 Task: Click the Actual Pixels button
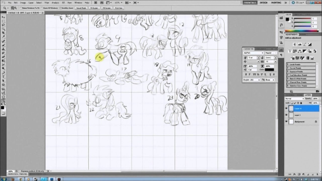(81, 8)
